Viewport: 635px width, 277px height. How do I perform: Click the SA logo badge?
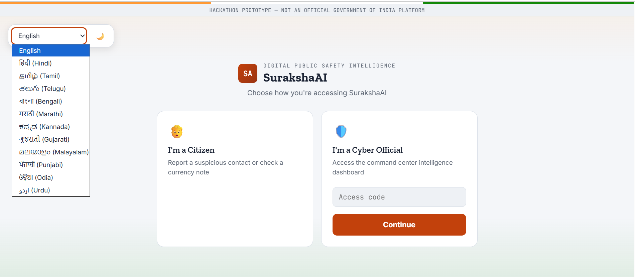coord(248,74)
